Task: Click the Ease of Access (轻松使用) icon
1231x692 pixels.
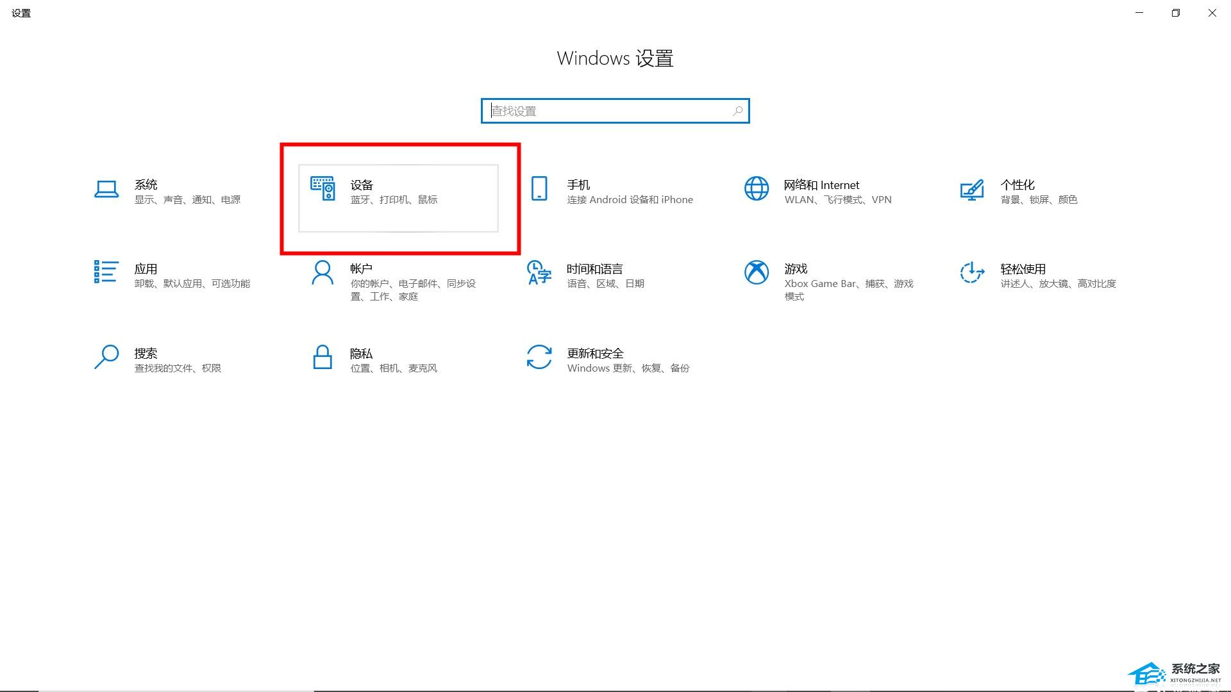Action: [x=972, y=272]
